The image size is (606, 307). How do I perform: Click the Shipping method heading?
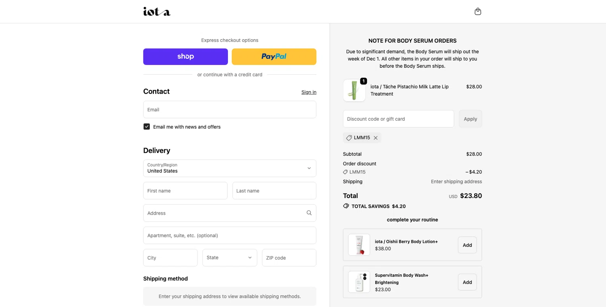[165, 279]
